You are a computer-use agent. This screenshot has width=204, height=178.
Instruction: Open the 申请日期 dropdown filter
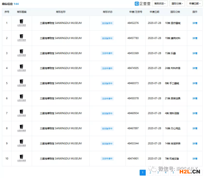pos(194,4)
